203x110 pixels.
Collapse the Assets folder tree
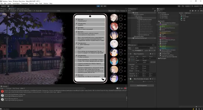coord(158,21)
